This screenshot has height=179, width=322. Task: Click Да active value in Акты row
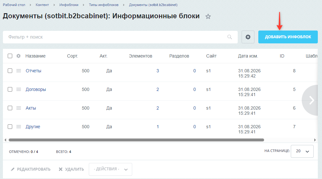(x=109, y=108)
